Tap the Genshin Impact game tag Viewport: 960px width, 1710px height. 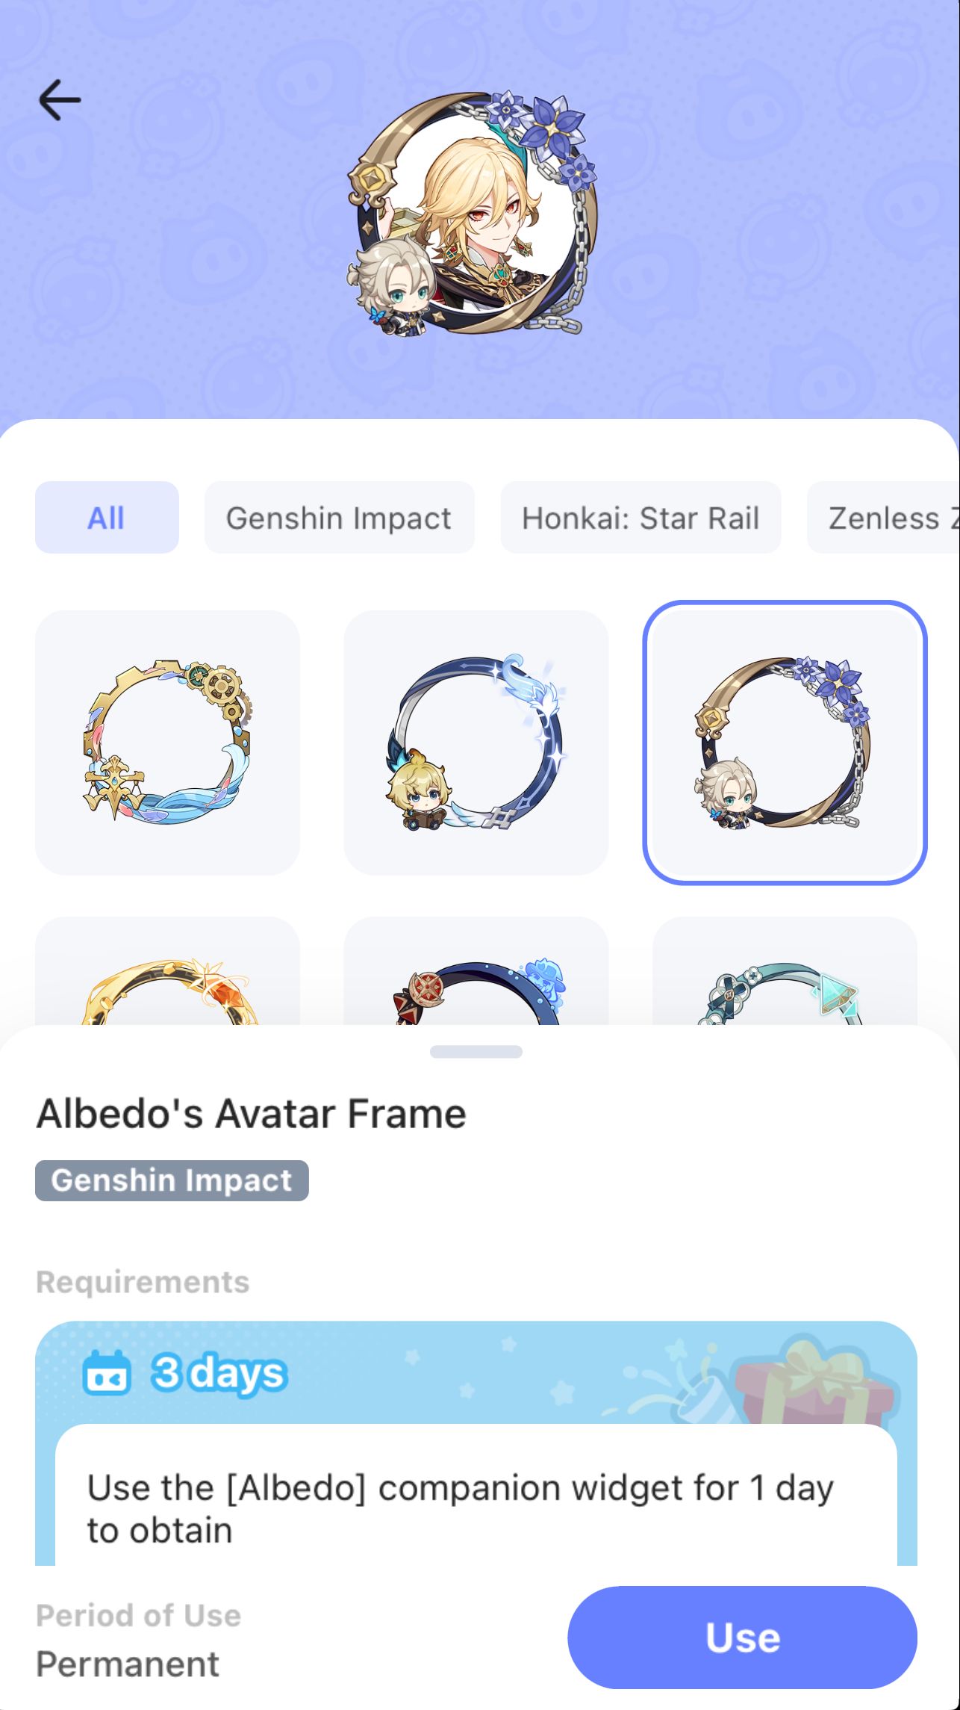(172, 1180)
